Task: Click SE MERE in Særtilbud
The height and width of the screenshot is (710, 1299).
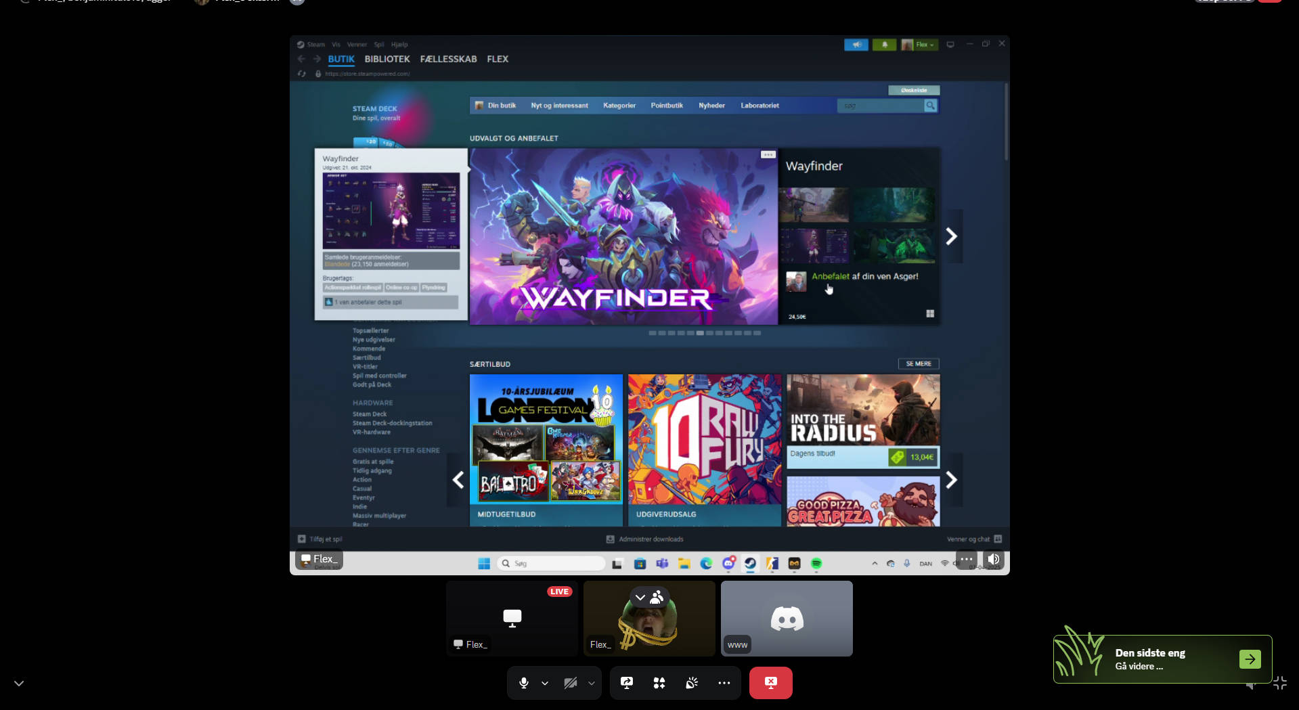Action: 919,364
